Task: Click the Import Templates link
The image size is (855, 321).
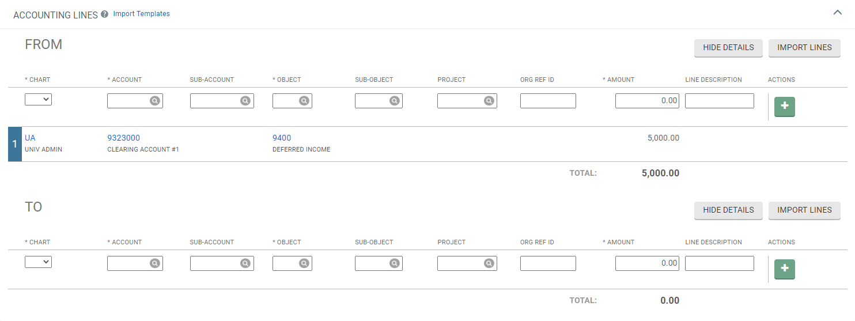Action: click(141, 14)
